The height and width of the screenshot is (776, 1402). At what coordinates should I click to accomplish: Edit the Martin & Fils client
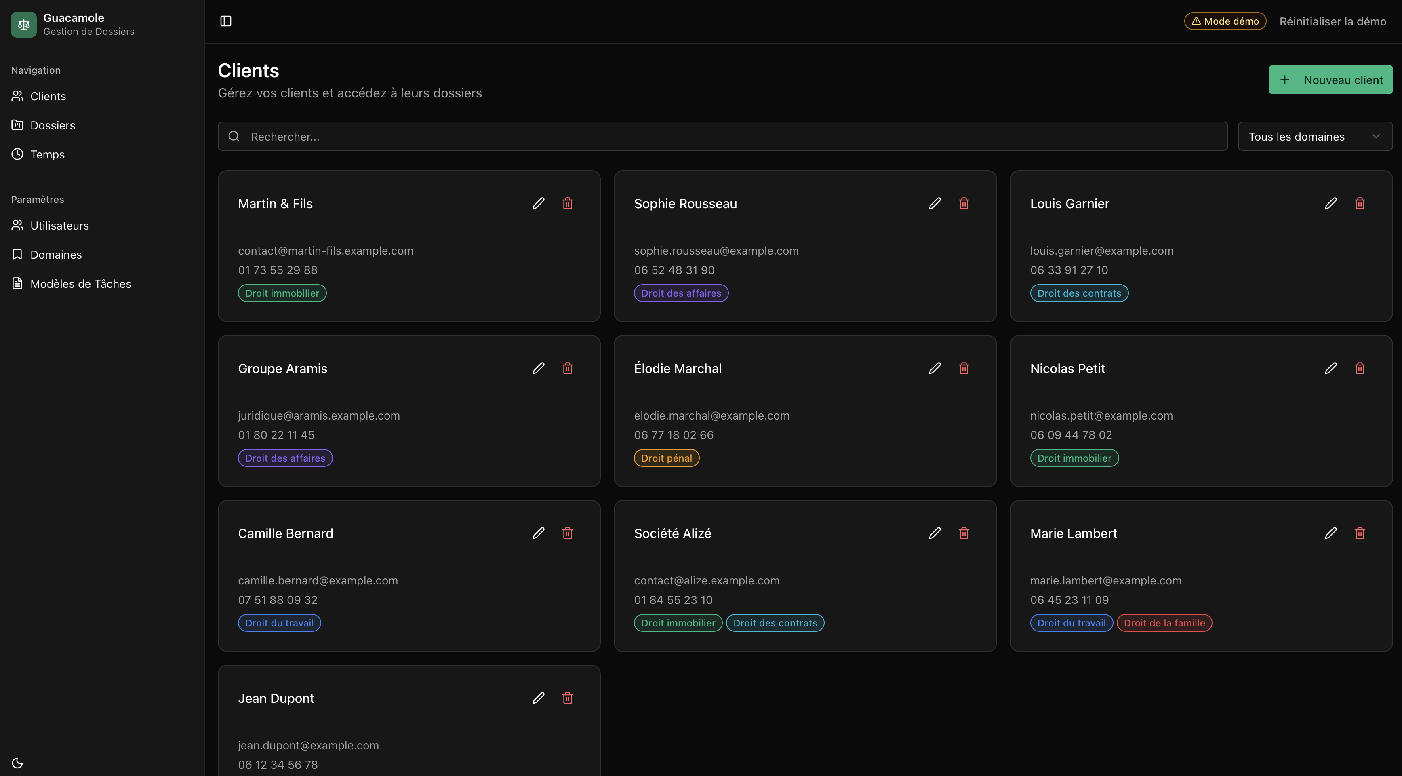[538, 203]
